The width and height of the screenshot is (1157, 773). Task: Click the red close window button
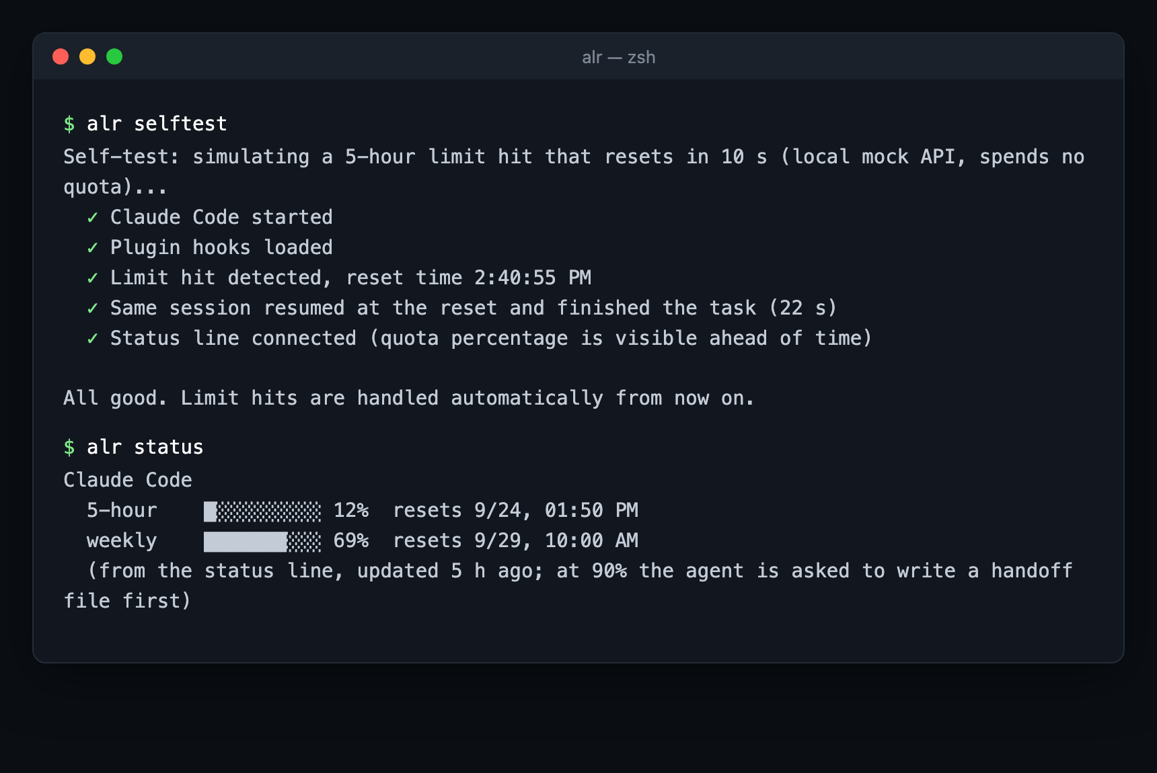pyautogui.click(x=61, y=56)
